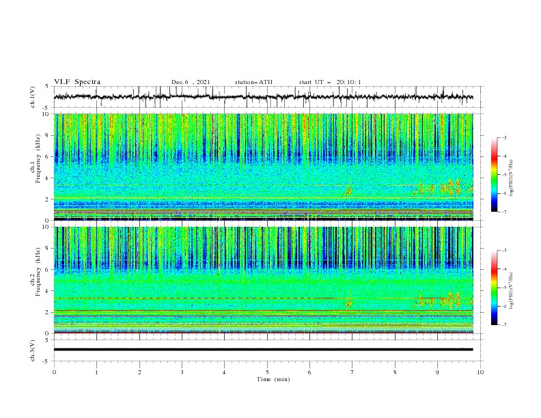
Task: Click the "-5" tick on ch.1 color bar
Action: (x=503, y=175)
